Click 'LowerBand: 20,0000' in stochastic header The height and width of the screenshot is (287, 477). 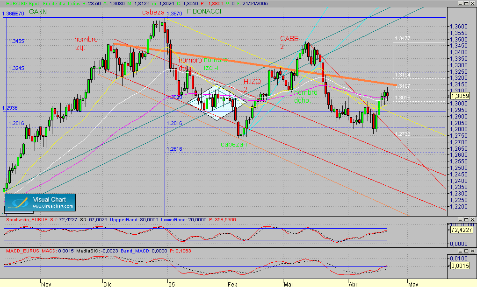(x=183, y=220)
